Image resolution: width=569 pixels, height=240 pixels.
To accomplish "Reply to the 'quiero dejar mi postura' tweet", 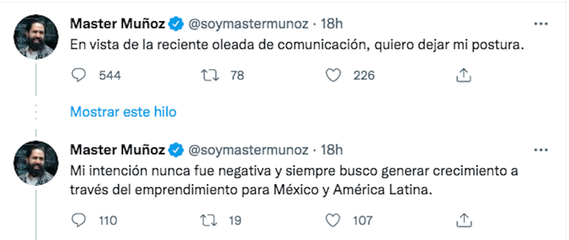I will pos(79,75).
